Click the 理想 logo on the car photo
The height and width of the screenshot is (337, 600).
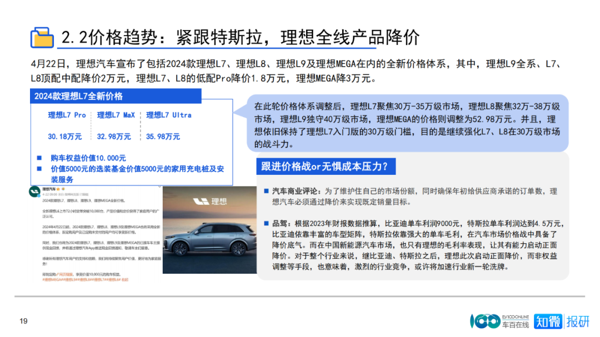coord(209,201)
